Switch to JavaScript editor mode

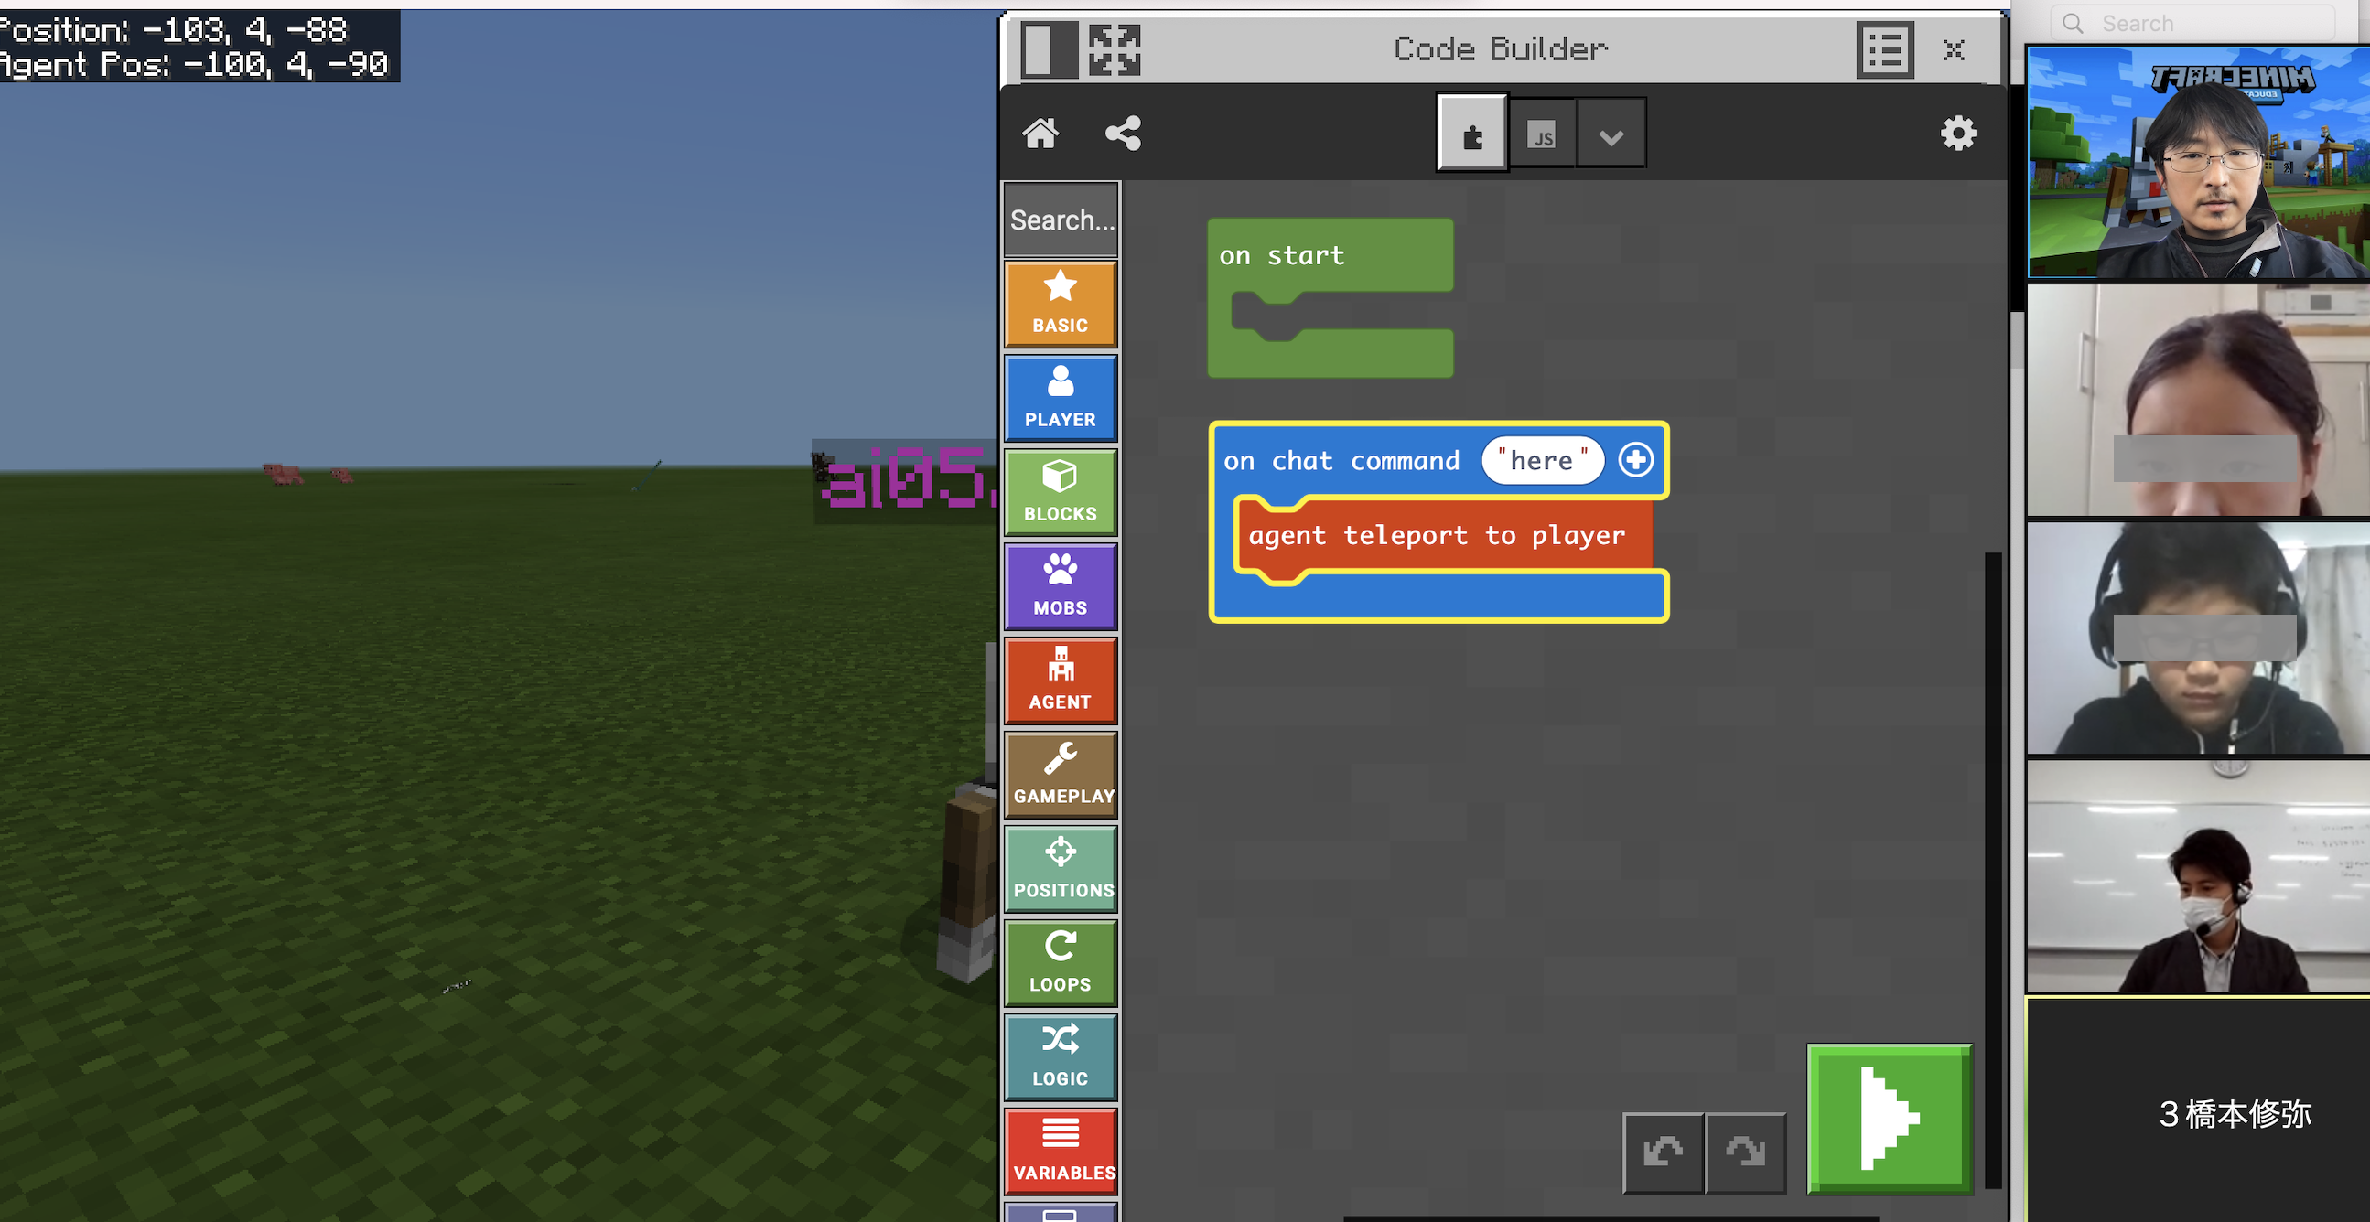click(x=1542, y=131)
